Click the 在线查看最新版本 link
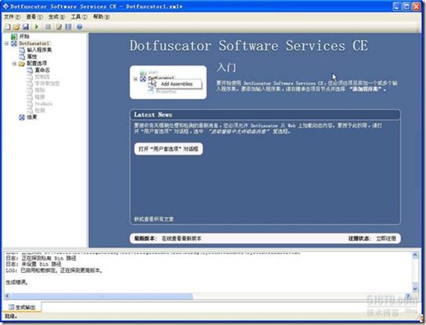This screenshot has height=325, width=426. point(182,238)
